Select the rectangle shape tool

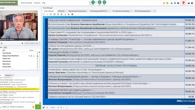[x=54, y=14]
